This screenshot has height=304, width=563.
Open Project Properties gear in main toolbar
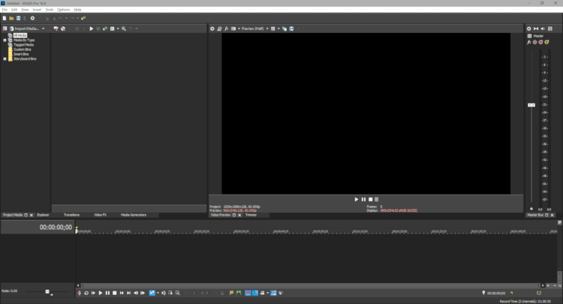pos(32,18)
